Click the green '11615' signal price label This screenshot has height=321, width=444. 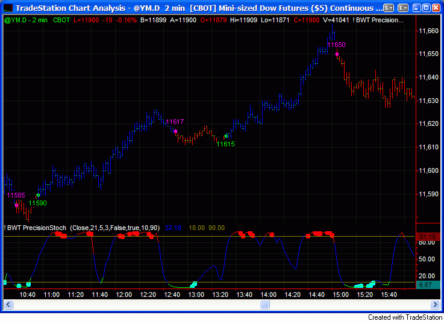pyautogui.click(x=225, y=144)
